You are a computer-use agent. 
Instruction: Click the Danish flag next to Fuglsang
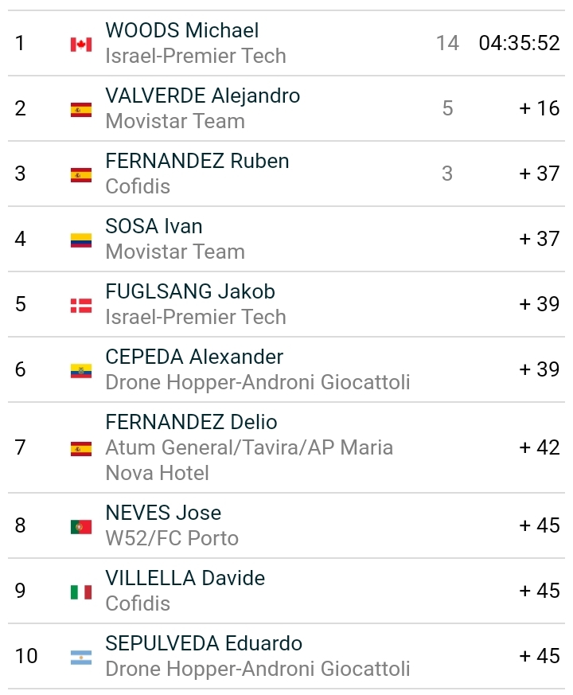pos(81,306)
